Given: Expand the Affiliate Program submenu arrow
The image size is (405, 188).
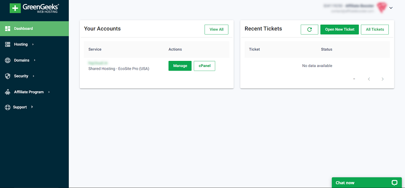Looking at the screenshot, I should tap(49, 92).
